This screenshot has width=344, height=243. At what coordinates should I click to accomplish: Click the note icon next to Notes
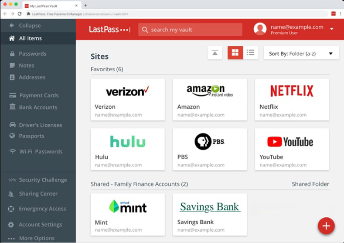pos(12,65)
